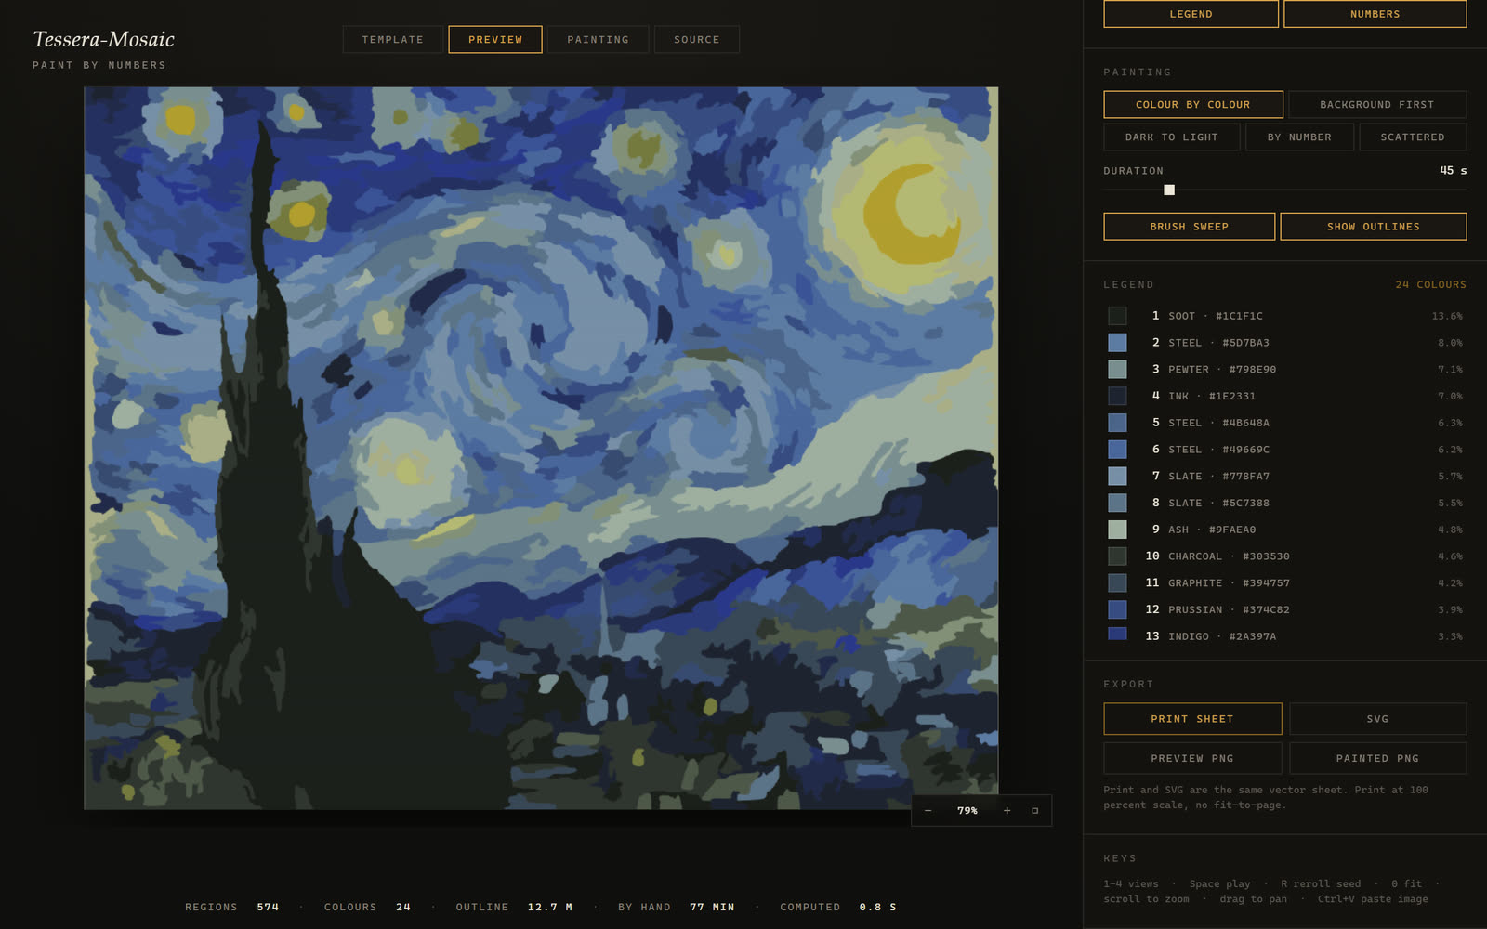This screenshot has width=1487, height=929.
Task: Click the 13.6% value in Soot row
Action: click(1447, 317)
